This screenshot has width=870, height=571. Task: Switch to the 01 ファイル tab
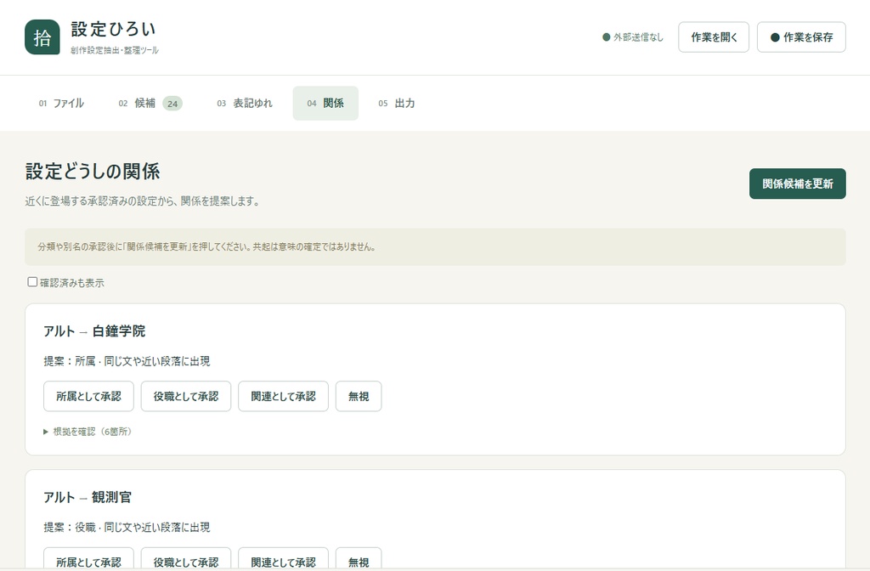61,103
